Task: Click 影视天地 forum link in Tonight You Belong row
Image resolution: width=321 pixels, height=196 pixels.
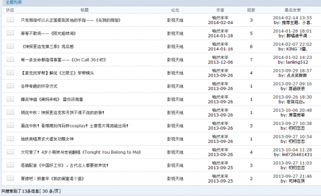Action: tap(175, 152)
